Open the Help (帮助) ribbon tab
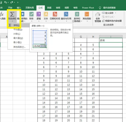 click(75, 8)
